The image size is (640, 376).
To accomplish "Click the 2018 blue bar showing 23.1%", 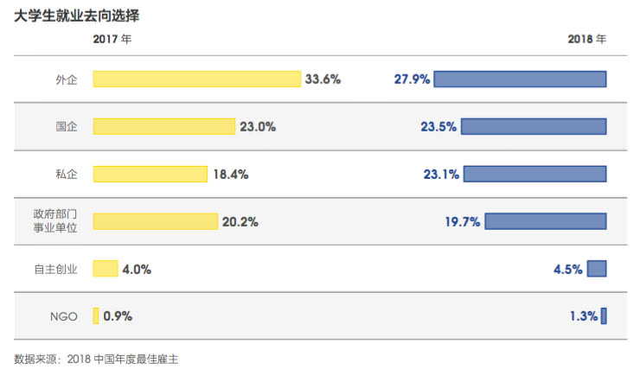I will 535,174.
